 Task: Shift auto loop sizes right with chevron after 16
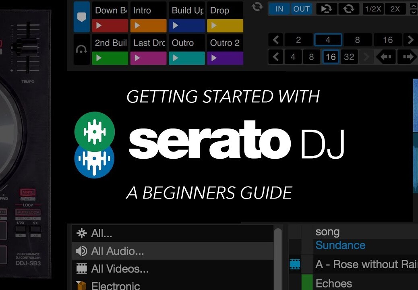tap(410, 40)
